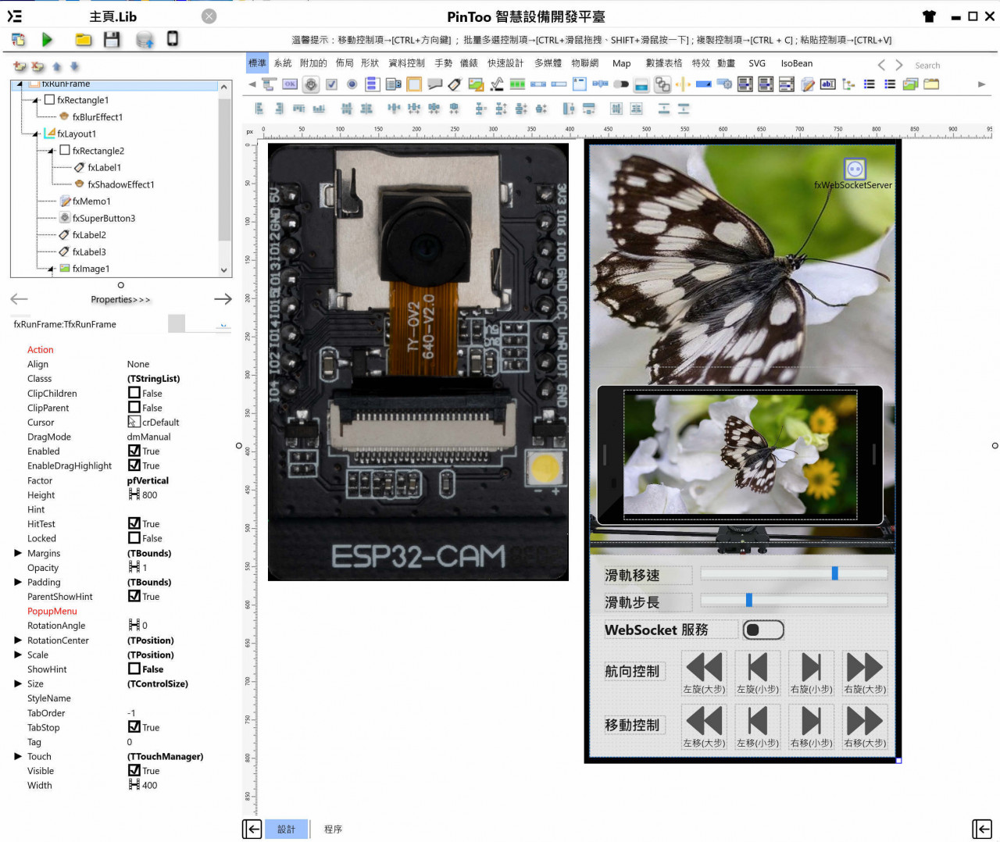Open the IsoBean palette tab

tap(797, 63)
